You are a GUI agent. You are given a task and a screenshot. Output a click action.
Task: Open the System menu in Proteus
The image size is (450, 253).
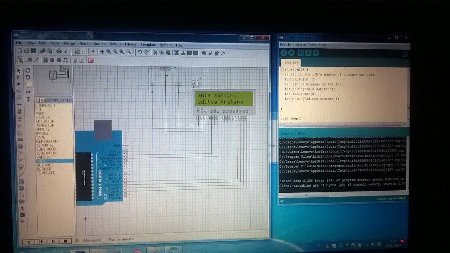[x=166, y=45]
